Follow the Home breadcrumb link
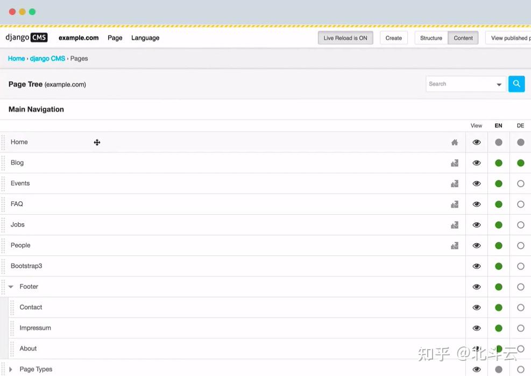This screenshot has width=531, height=376. point(16,59)
